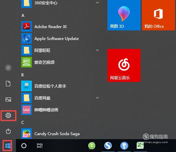Launch 百度经验个人助手 text entry
Viewport: 176px width, 152px height.
pos(50,86)
